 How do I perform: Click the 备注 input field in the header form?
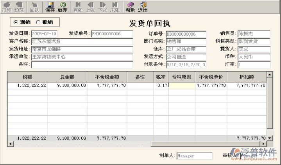click(82, 65)
